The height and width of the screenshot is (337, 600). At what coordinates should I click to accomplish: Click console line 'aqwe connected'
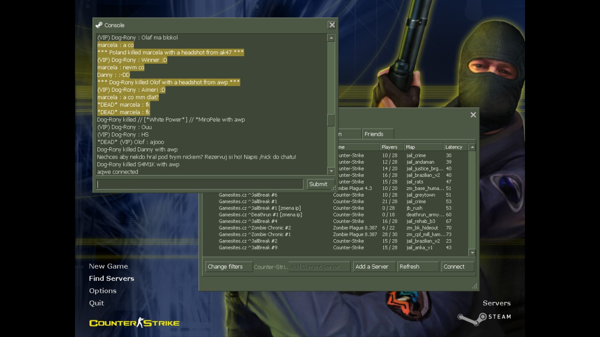coord(118,172)
